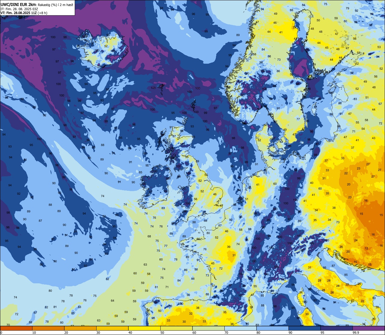The height and width of the screenshot is (335, 385).
Task: Click the legend tick label '60'
Action: click(194, 333)
